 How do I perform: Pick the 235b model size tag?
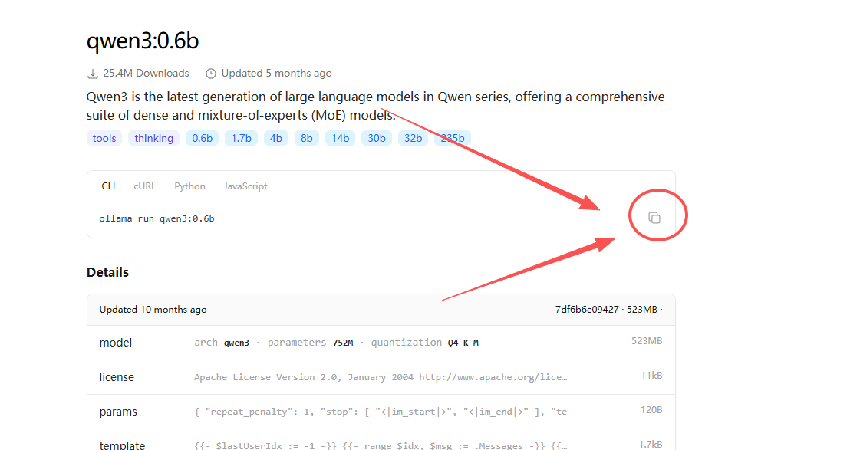click(x=452, y=139)
